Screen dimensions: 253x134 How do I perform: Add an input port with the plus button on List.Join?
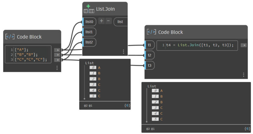pos(101,21)
